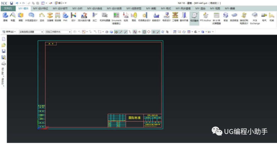Launch Sinumerik 碰撞避让 module
277x144 pixels.
tap(116, 18)
